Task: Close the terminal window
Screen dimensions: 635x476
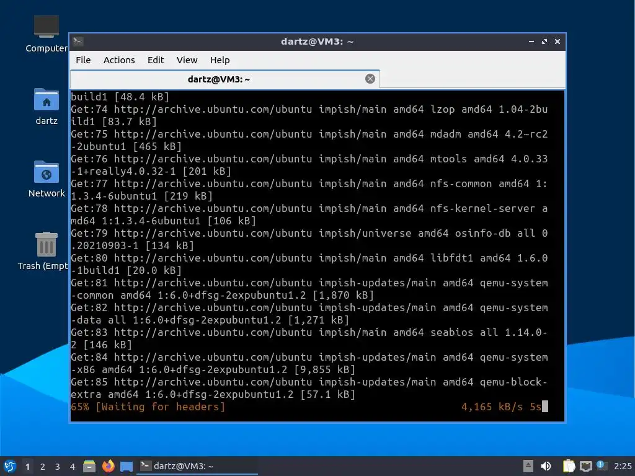Action: (557, 42)
